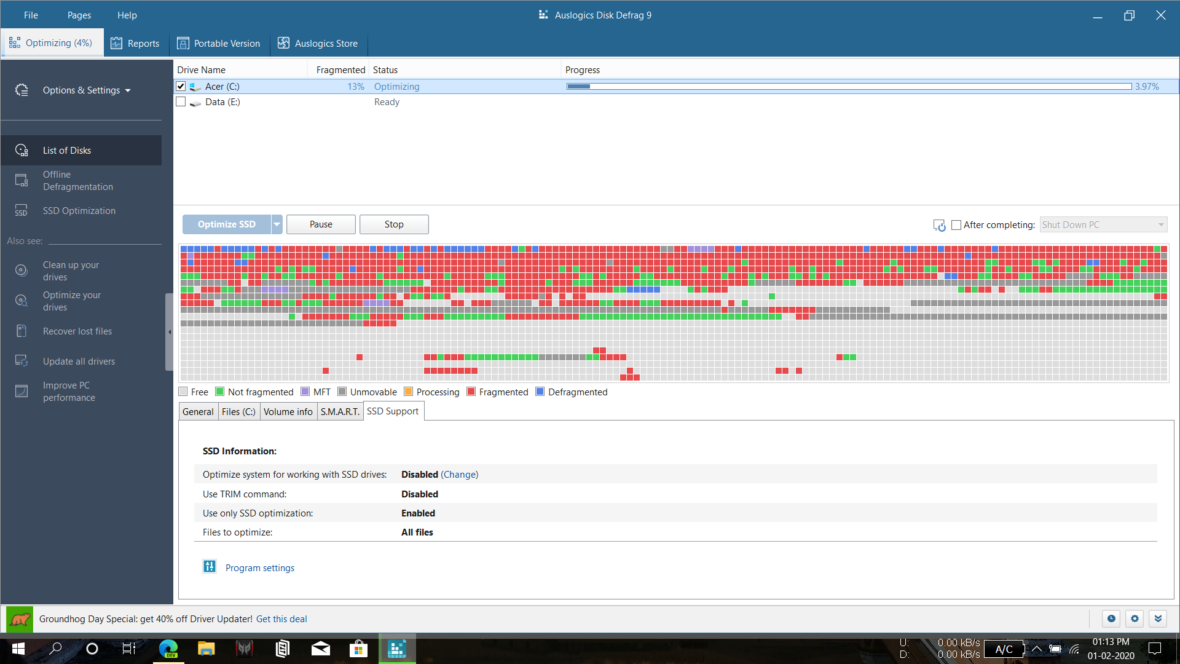1180x664 pixels.
Task: Click the scheduler clock icon in bottom bar
Action: [x=1111, y=619]
